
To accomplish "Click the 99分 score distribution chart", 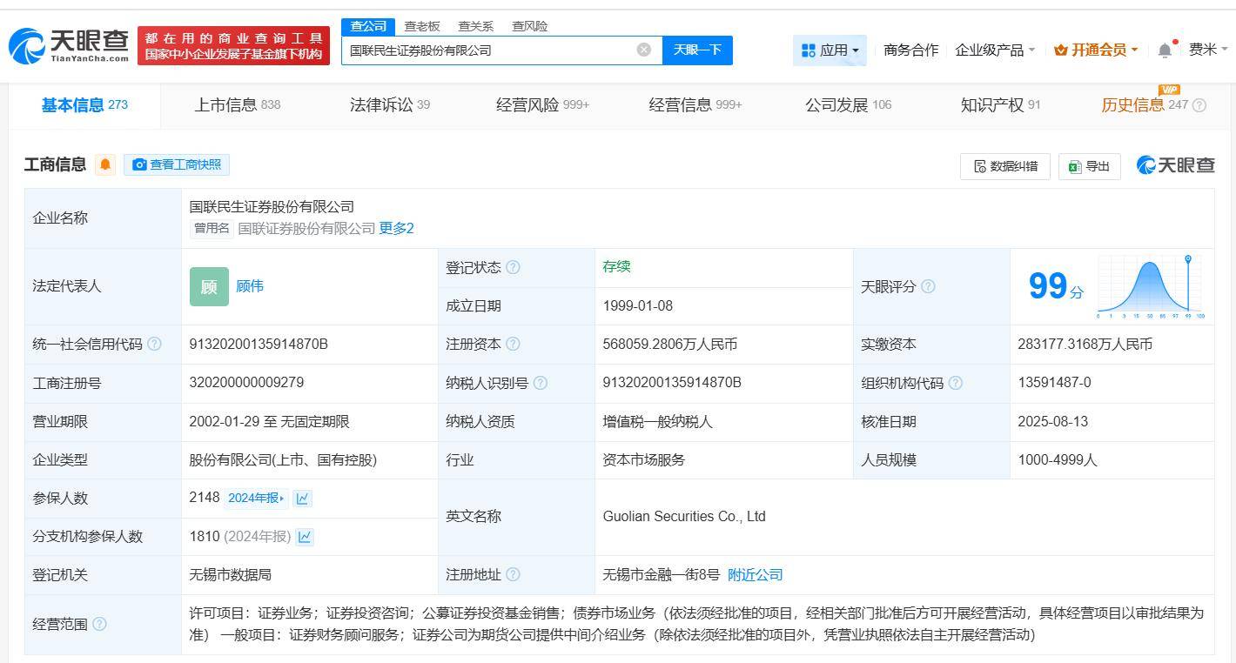I will (x=1150, y=286).
